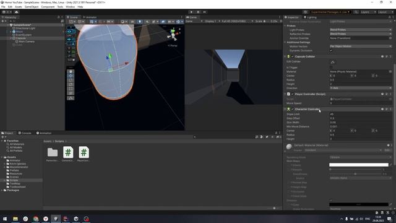
Task: Open the File menu
Action: [x=3, y=7]
